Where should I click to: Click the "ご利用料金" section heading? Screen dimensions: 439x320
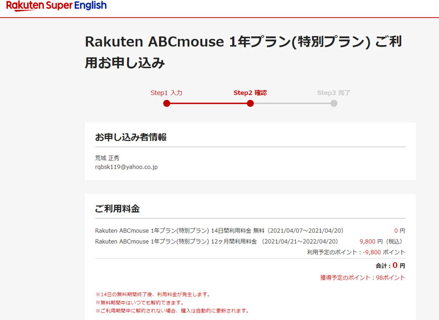117,209
